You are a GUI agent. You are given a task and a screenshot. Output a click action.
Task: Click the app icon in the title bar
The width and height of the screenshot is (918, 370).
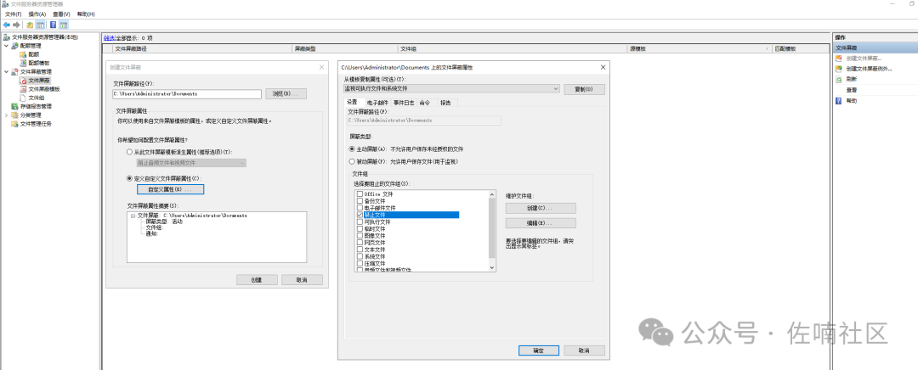[x=5, y=5]
